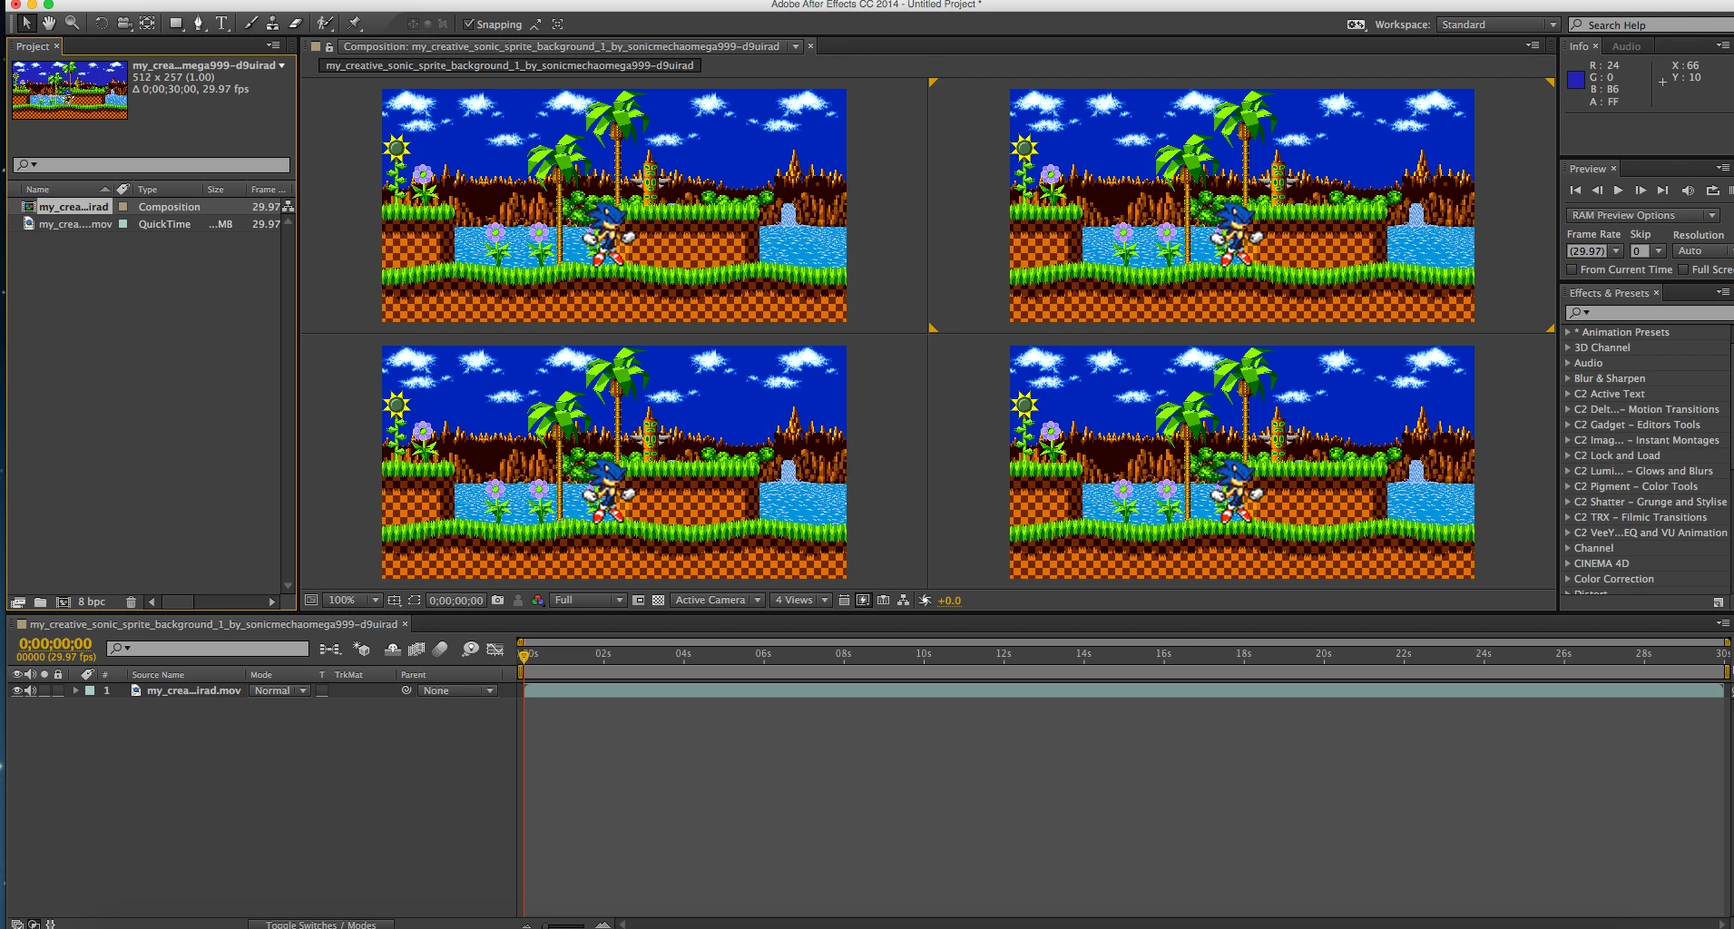Hide layer 1 video eye toggle

pos(16,690)
